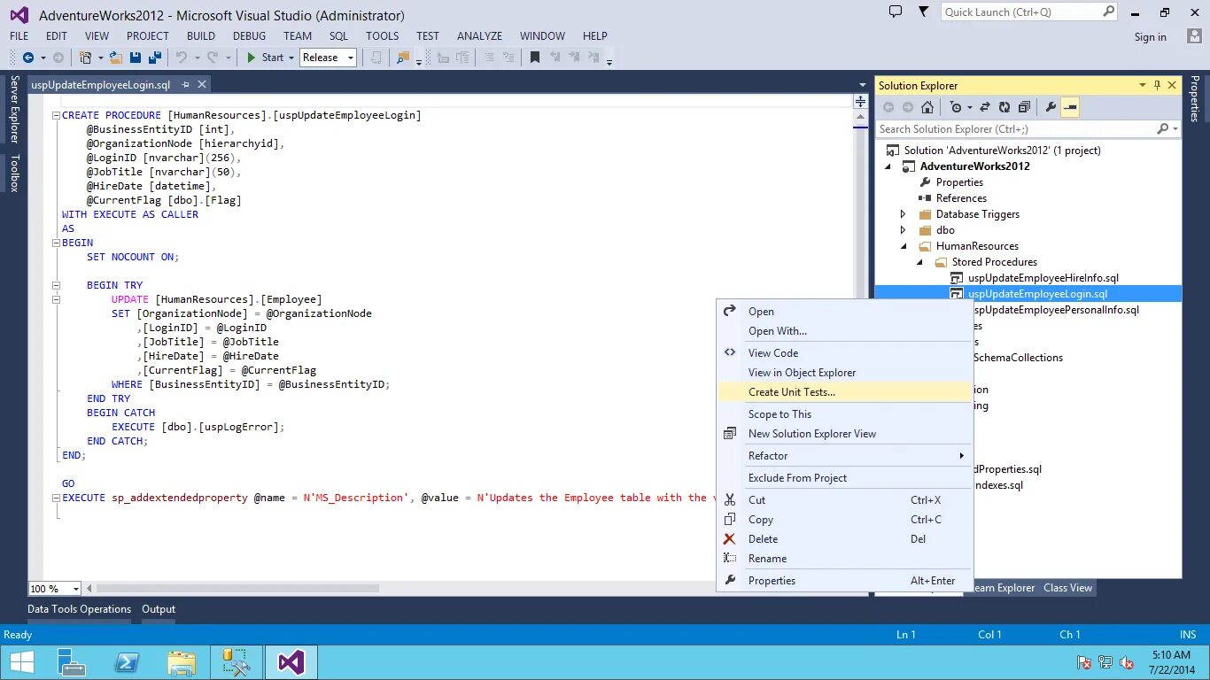The image size is (1210, 680).
Task: Click the Open File folder icon
Action: pos(116,58)
